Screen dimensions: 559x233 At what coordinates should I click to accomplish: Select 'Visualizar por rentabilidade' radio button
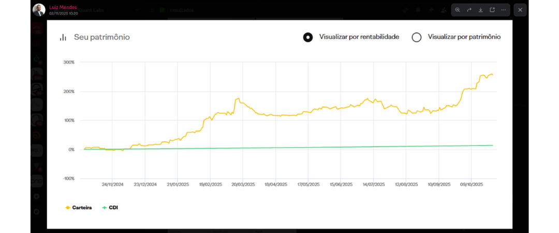coord(308,37)
